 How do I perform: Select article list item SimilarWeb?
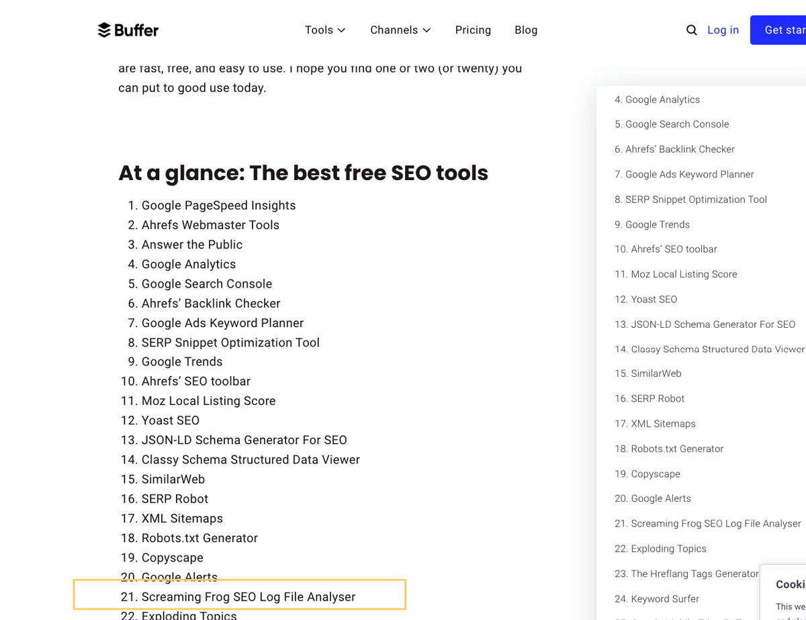click(x=173, y=479)
